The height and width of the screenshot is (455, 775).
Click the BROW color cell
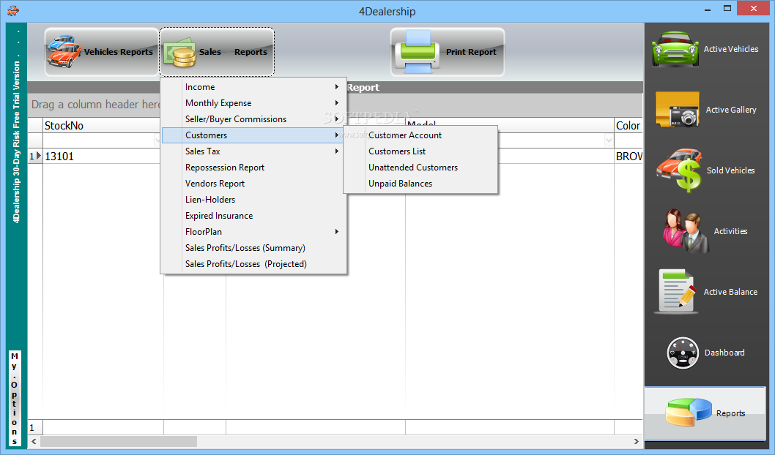pyautogui.click(x=628, y=157)
